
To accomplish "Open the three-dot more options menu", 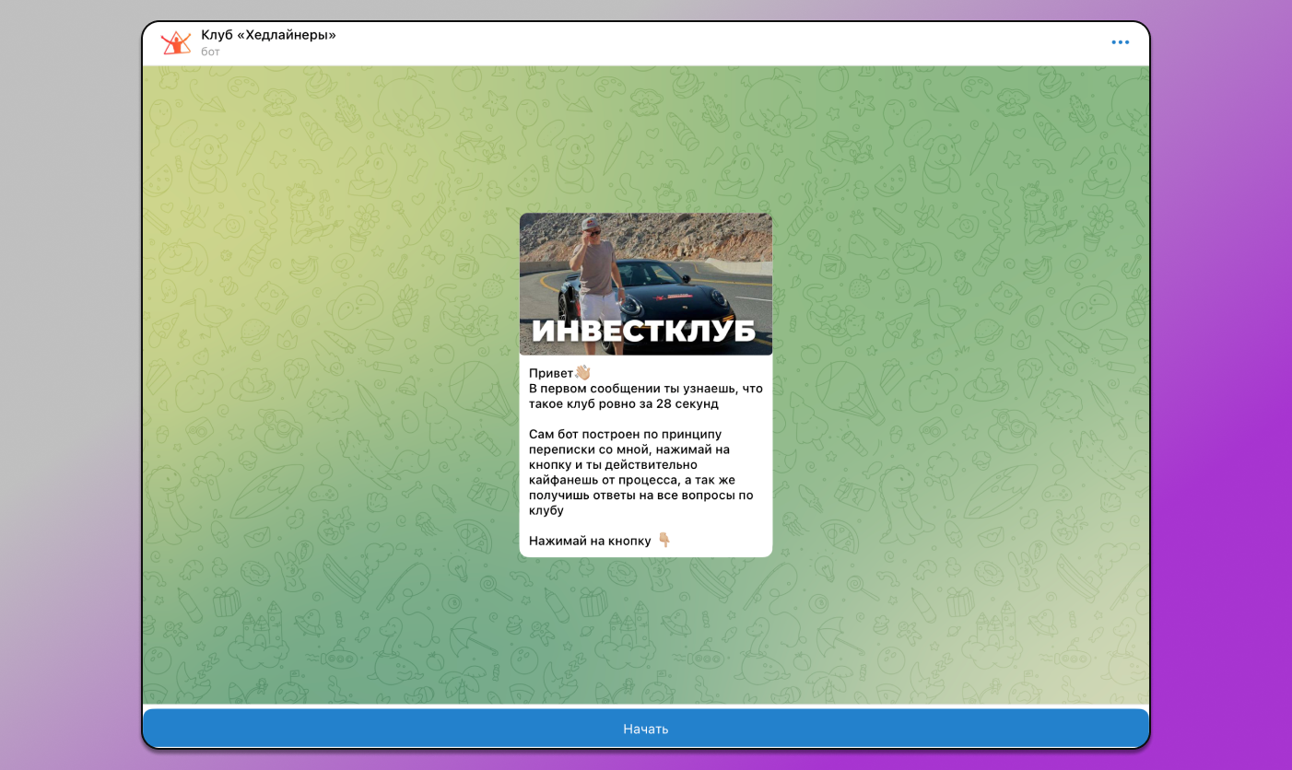I will click(x=1120, y=42).
